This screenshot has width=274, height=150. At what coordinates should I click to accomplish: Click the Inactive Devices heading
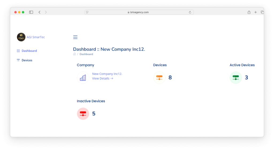(x=91, y=101)
